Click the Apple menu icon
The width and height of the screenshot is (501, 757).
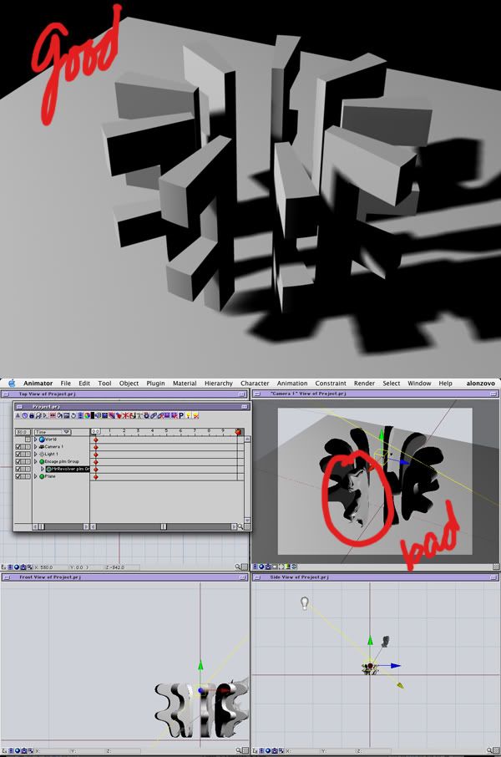[x=12, y=384]
